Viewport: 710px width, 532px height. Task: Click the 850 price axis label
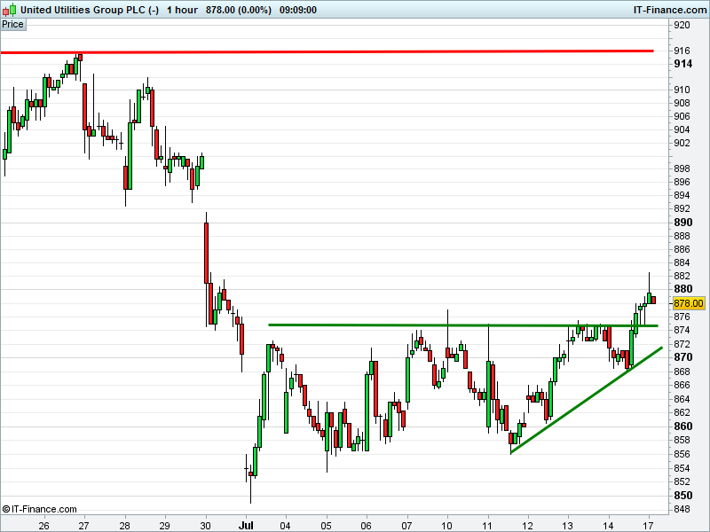682,496
